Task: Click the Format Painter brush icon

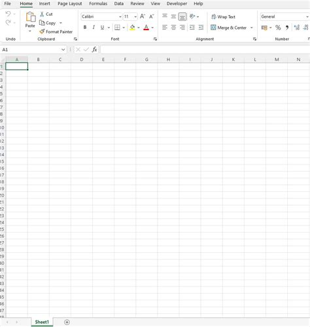Action: [x=42, y=31]
